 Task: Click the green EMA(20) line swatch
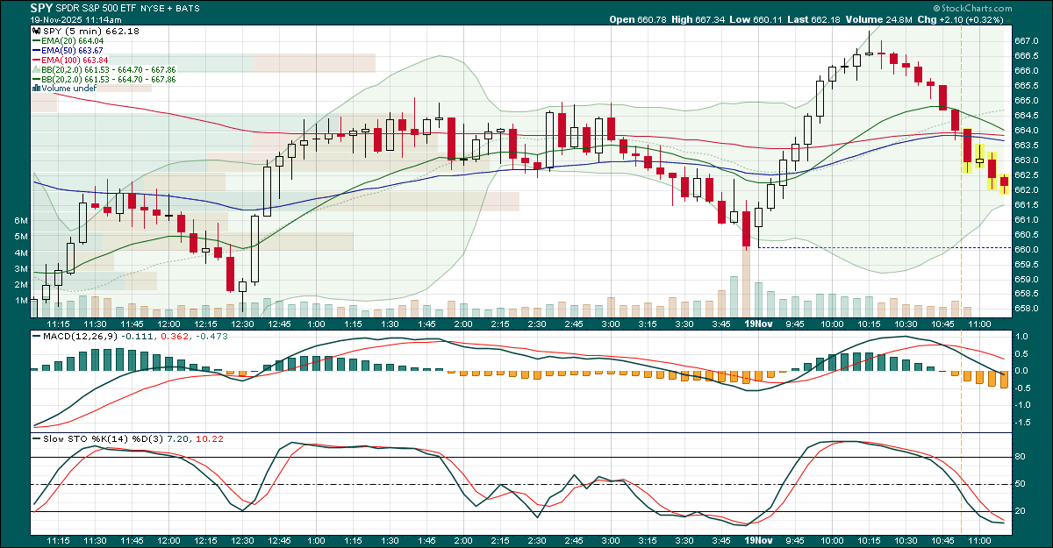[35, 40]
